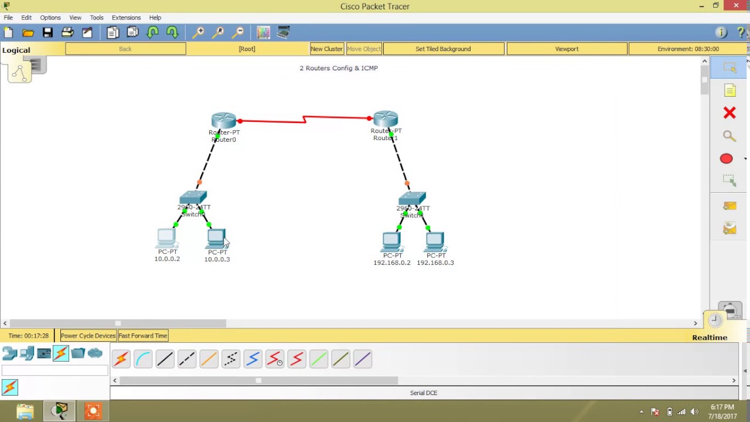The width and height of the screenshot is (750, 422).
Task: Select the PC labeled 192.168.0.2
Action: (x=391, y=242)
